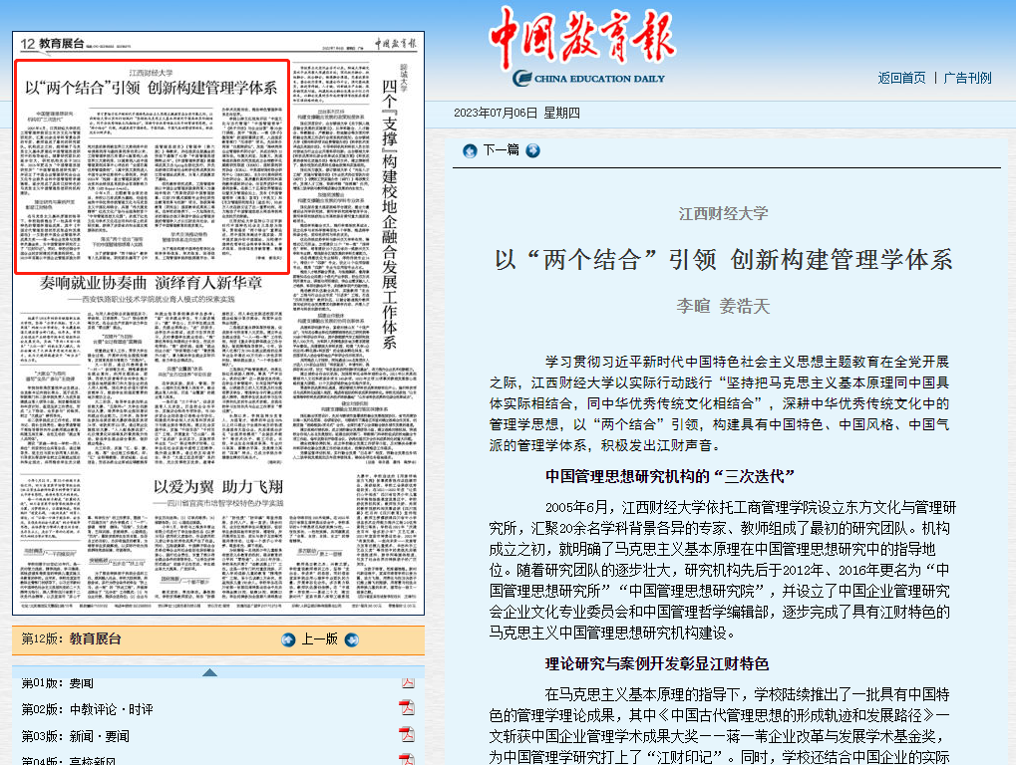Click the date 2023年07月06日 星期四
1016x765 pixels.
(516, 114)
